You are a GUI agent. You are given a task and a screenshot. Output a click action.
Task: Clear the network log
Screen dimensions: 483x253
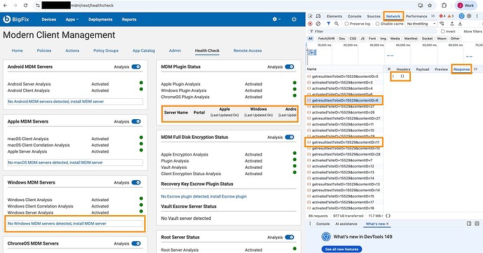[318, 24]
